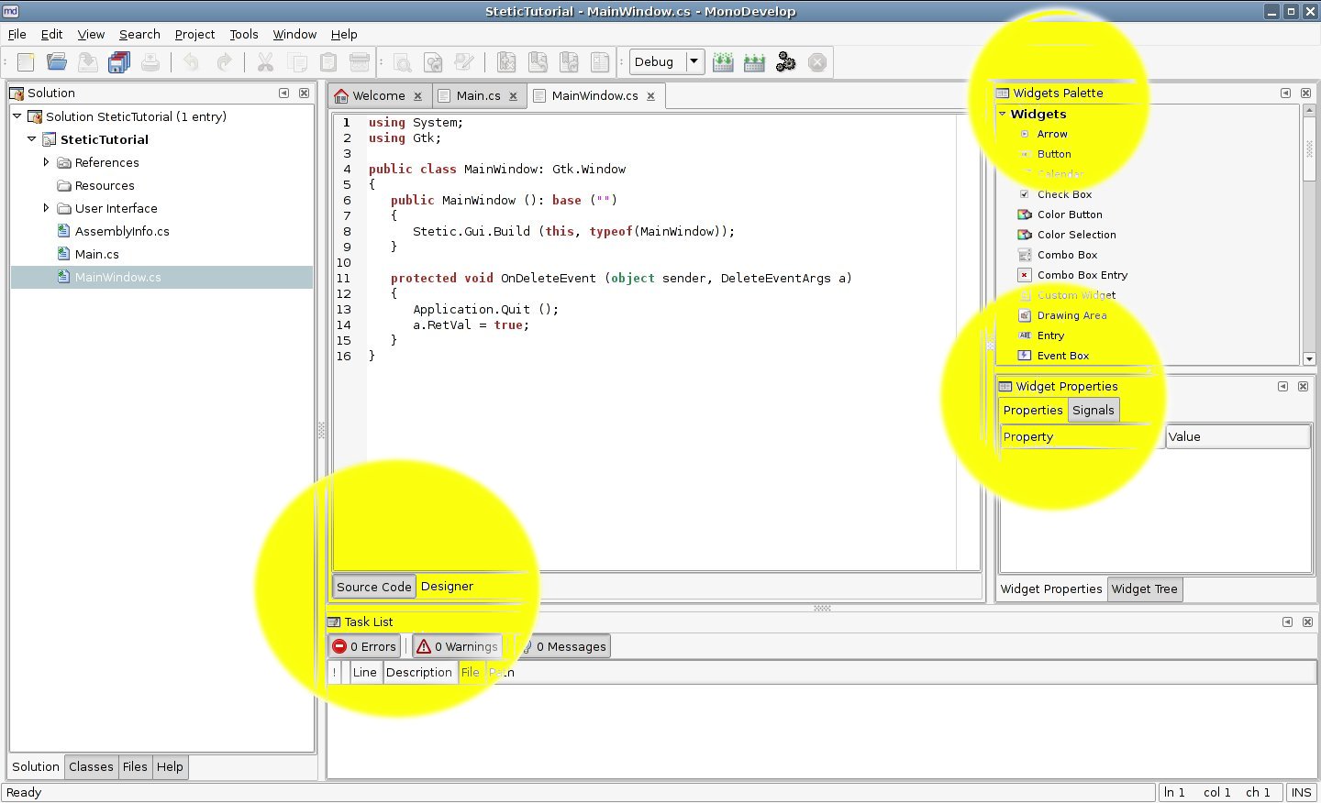Switch to the Files tab
The width and height of the screenshot is (1321, 803).
(135, 767)
